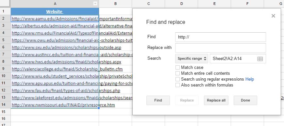Select the albertus.edu URL cell
This screenshot has height=126, width=284.
pyautogui.click(x=55, y=26)
